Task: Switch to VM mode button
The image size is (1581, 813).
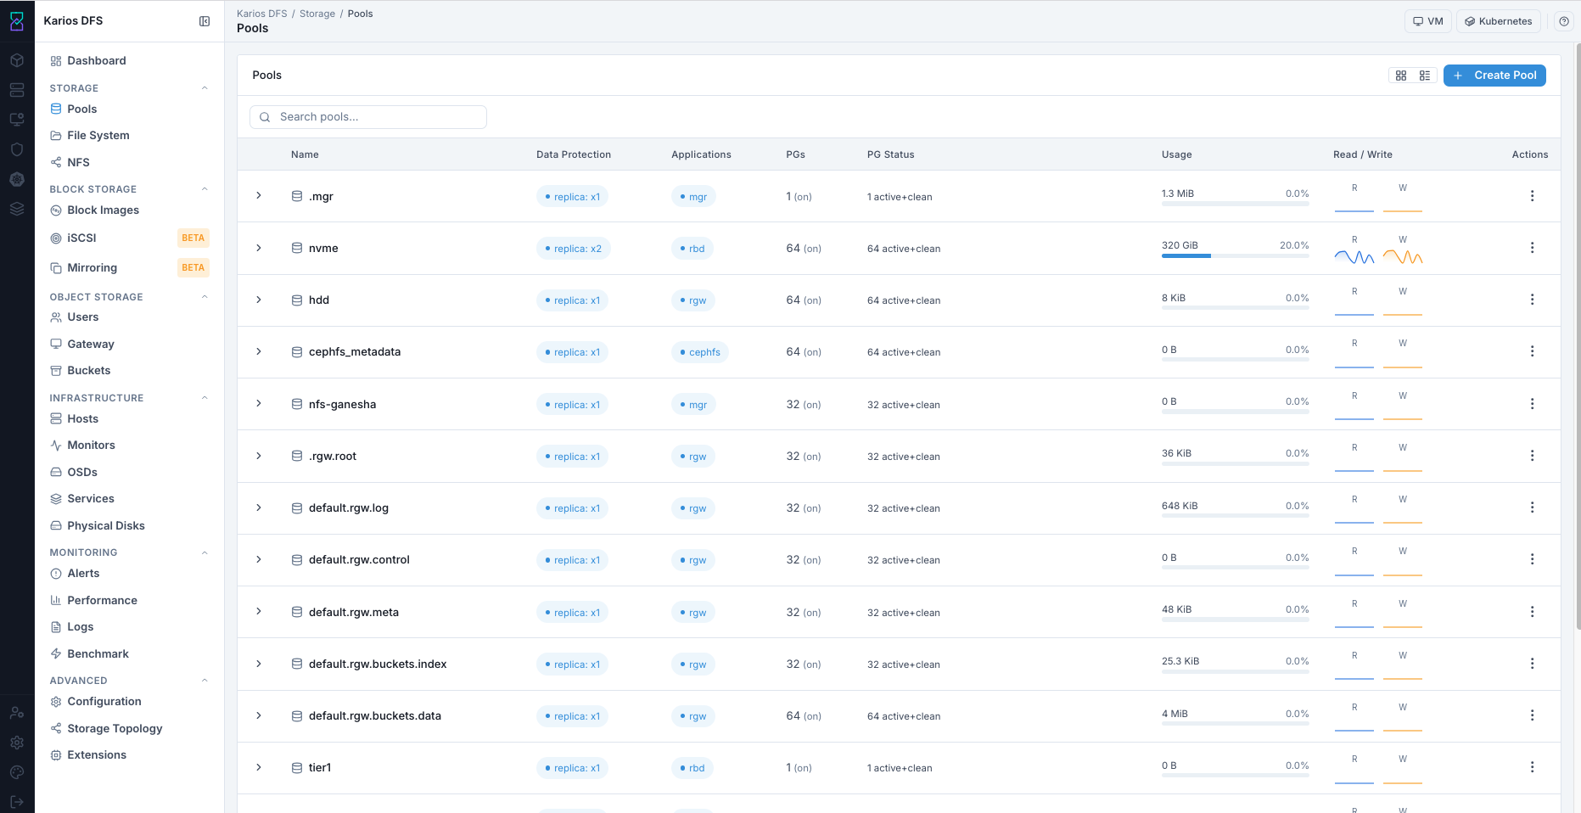Action: coord(1428,21)
